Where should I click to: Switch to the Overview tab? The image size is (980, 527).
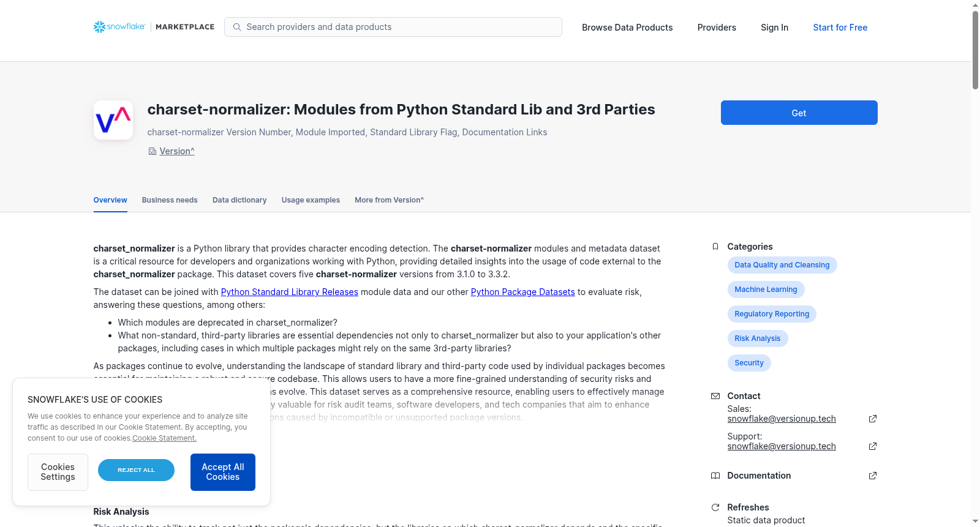110,200
